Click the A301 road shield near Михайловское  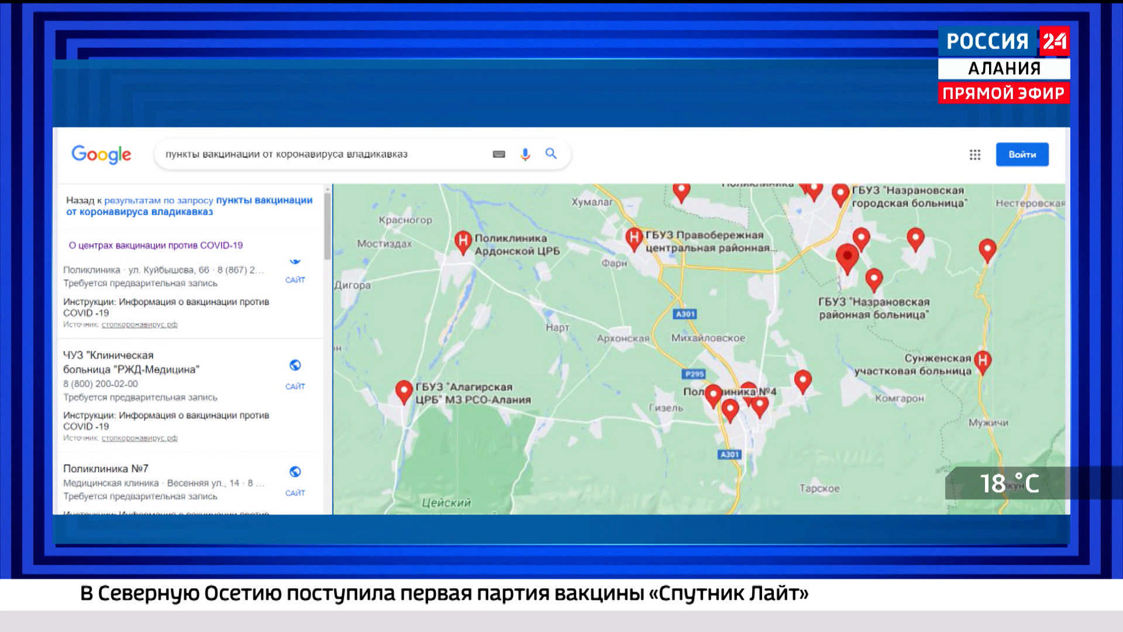click(685, 314)
